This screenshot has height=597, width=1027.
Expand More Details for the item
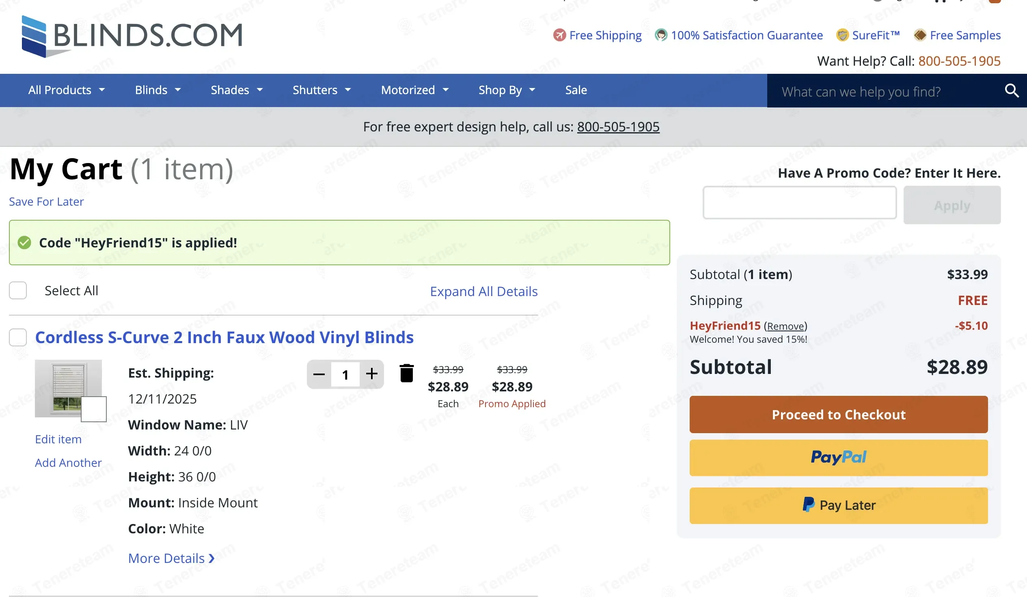pos(172,558)
